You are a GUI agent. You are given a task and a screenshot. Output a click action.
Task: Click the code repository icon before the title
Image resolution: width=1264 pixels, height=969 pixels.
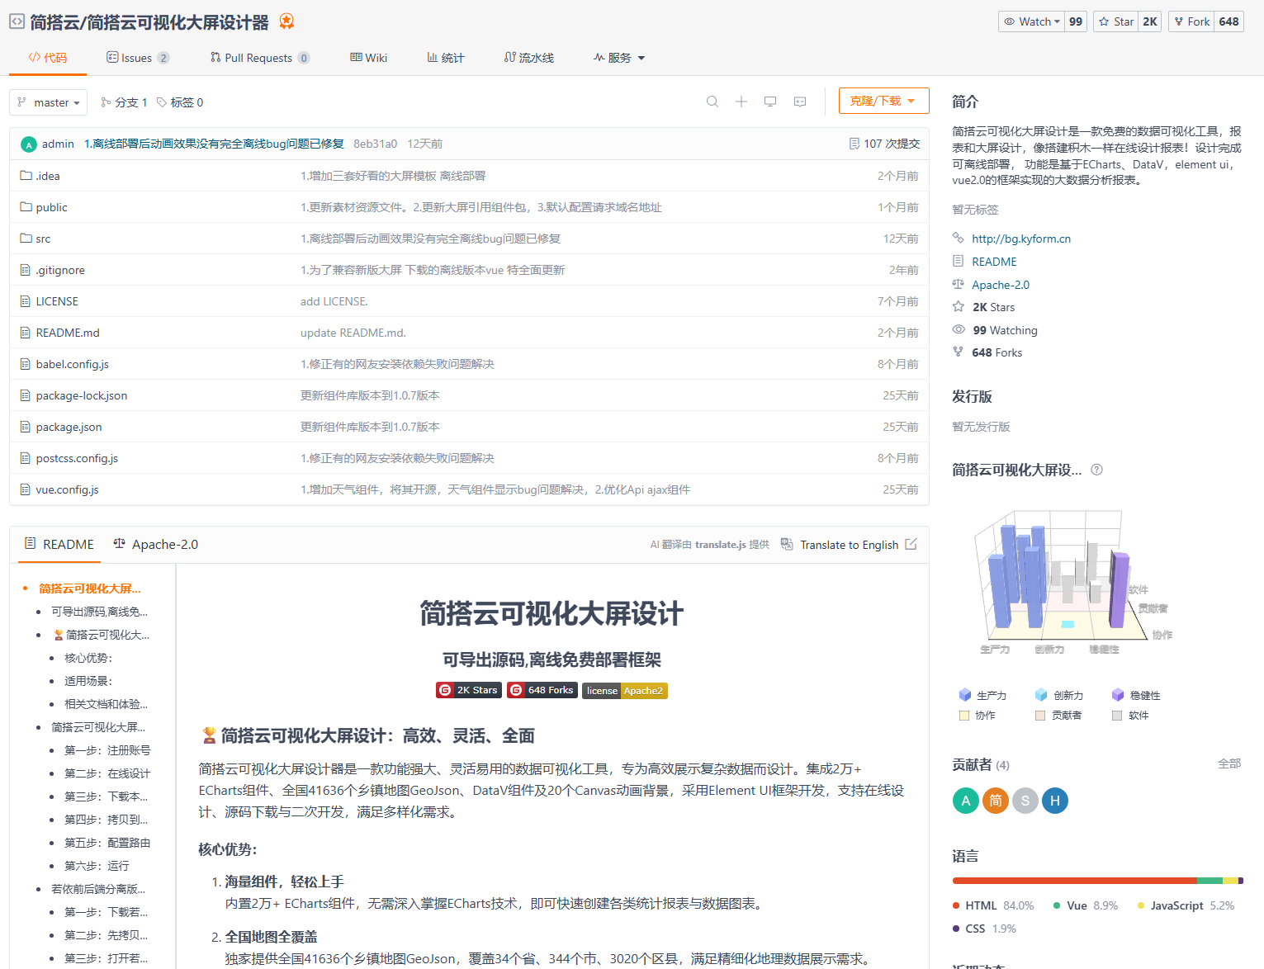click(x=17, y=21)
